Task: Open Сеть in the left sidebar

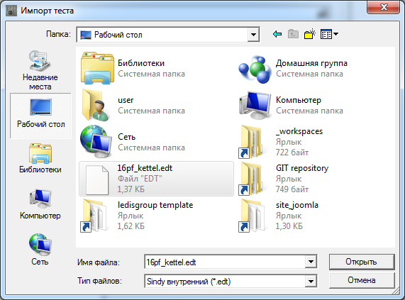Action: click(40, 250)
